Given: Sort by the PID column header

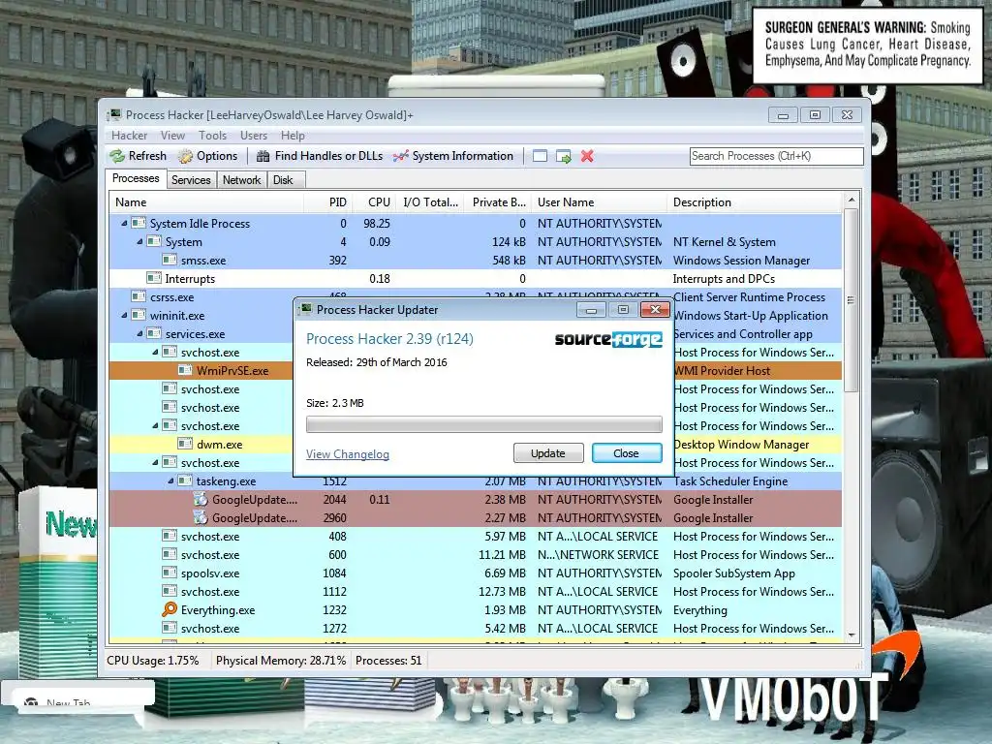Looking at the screenshot, I should pos(327,202).
